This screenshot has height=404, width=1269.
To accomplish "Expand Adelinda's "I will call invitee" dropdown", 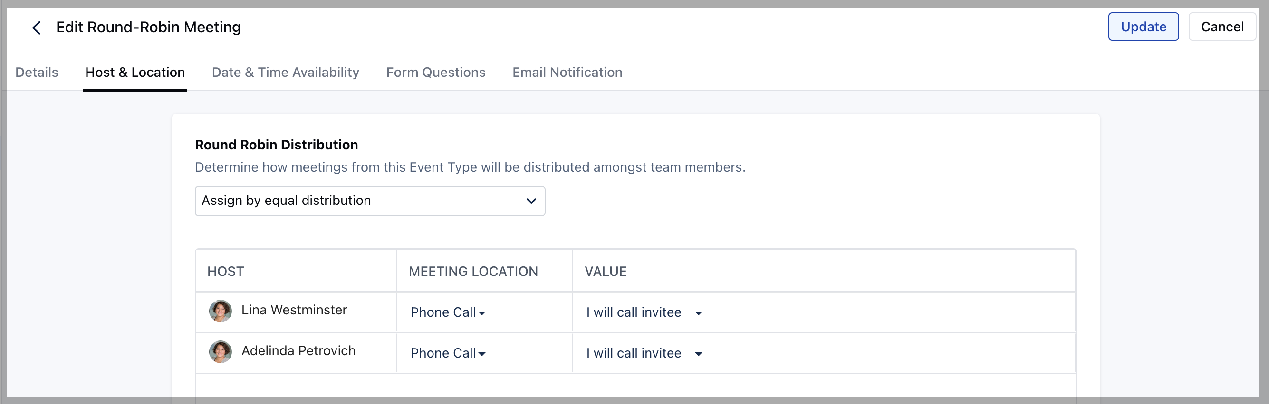I will [x=644, y=353].
